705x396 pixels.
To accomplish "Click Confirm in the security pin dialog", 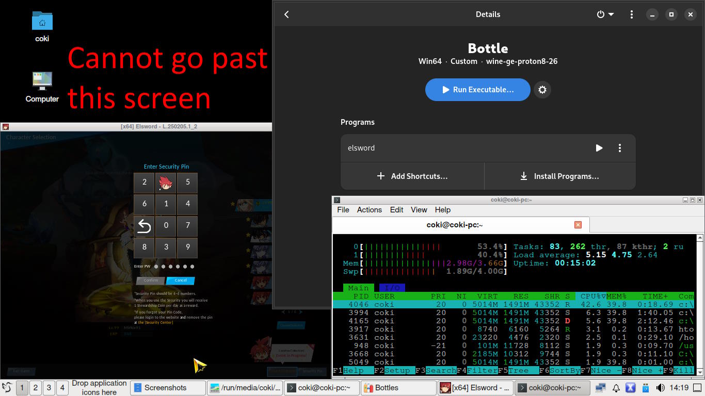I will coord(150,280).
